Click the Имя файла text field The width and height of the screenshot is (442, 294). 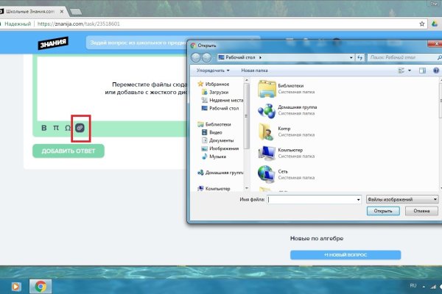click(x=313, y=199)
